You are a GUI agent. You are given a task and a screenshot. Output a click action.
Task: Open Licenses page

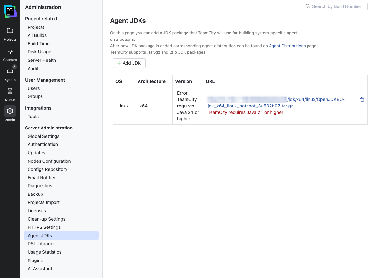click(37, 211)
